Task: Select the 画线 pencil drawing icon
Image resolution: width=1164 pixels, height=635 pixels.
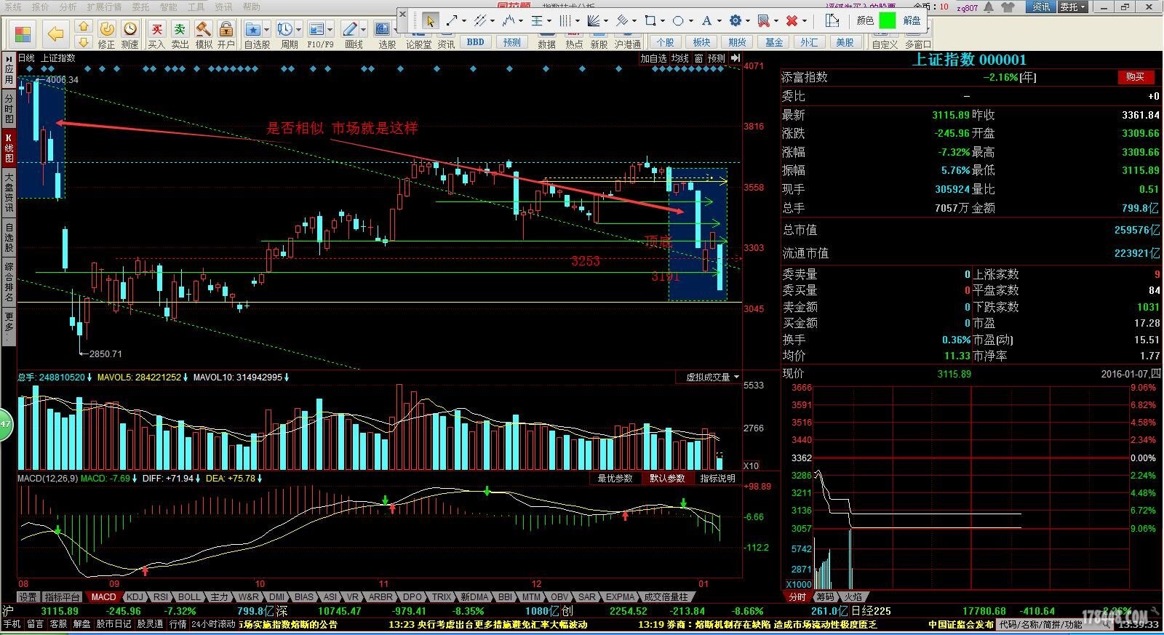Action: (350, 29)
